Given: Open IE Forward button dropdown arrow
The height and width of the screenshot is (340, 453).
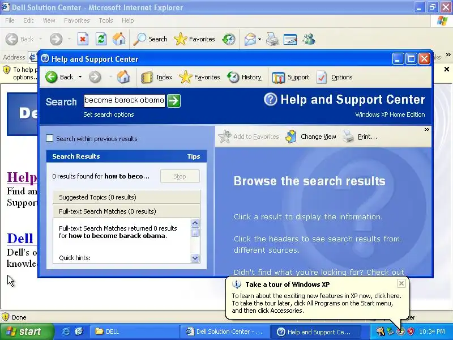Looking at the screenshot, I should (69, 39).
